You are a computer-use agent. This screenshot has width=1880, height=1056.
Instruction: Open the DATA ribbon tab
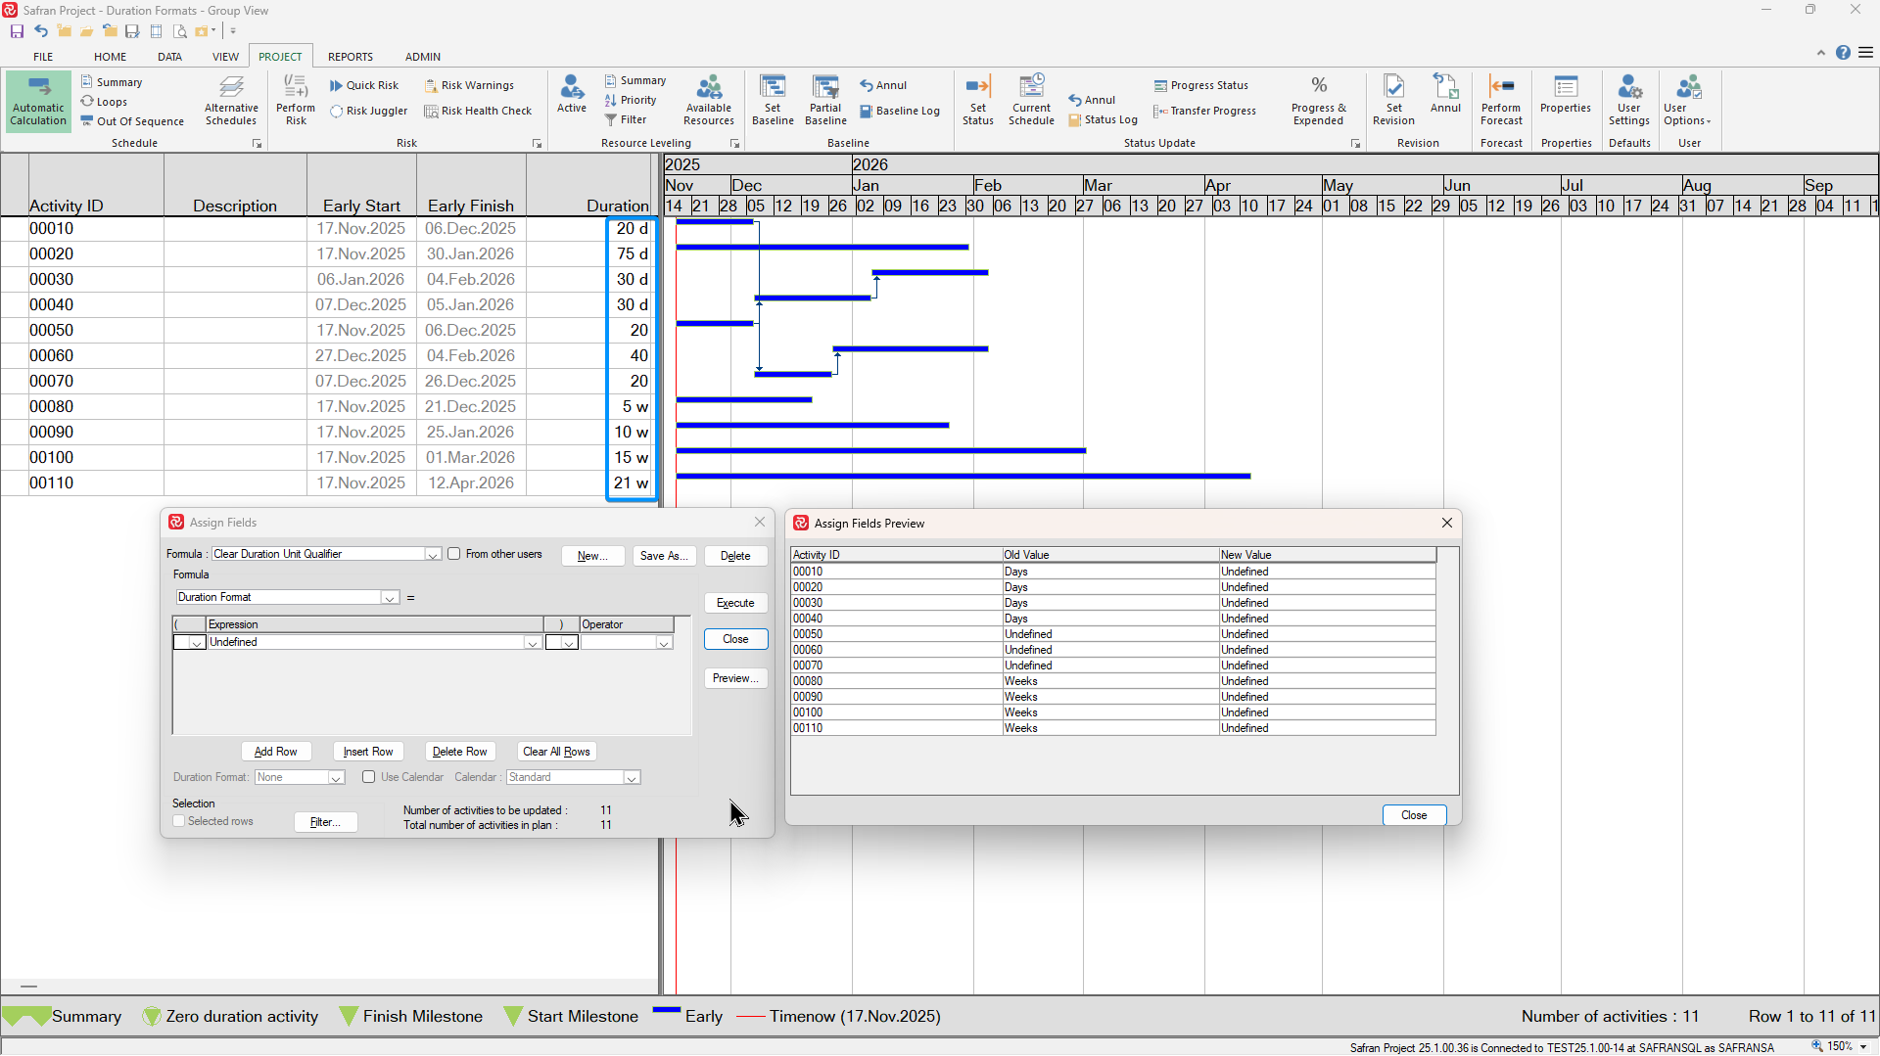pos(169,57)
